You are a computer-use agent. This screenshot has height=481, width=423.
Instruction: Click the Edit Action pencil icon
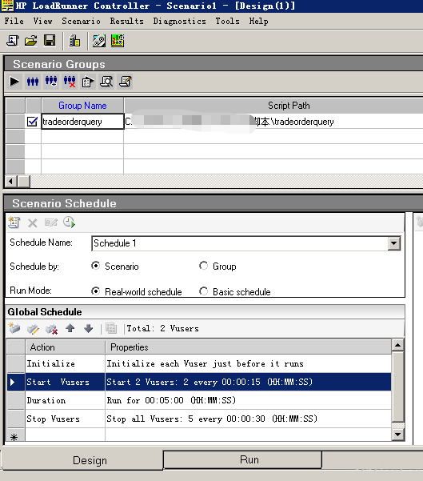[x=33, y=329]
